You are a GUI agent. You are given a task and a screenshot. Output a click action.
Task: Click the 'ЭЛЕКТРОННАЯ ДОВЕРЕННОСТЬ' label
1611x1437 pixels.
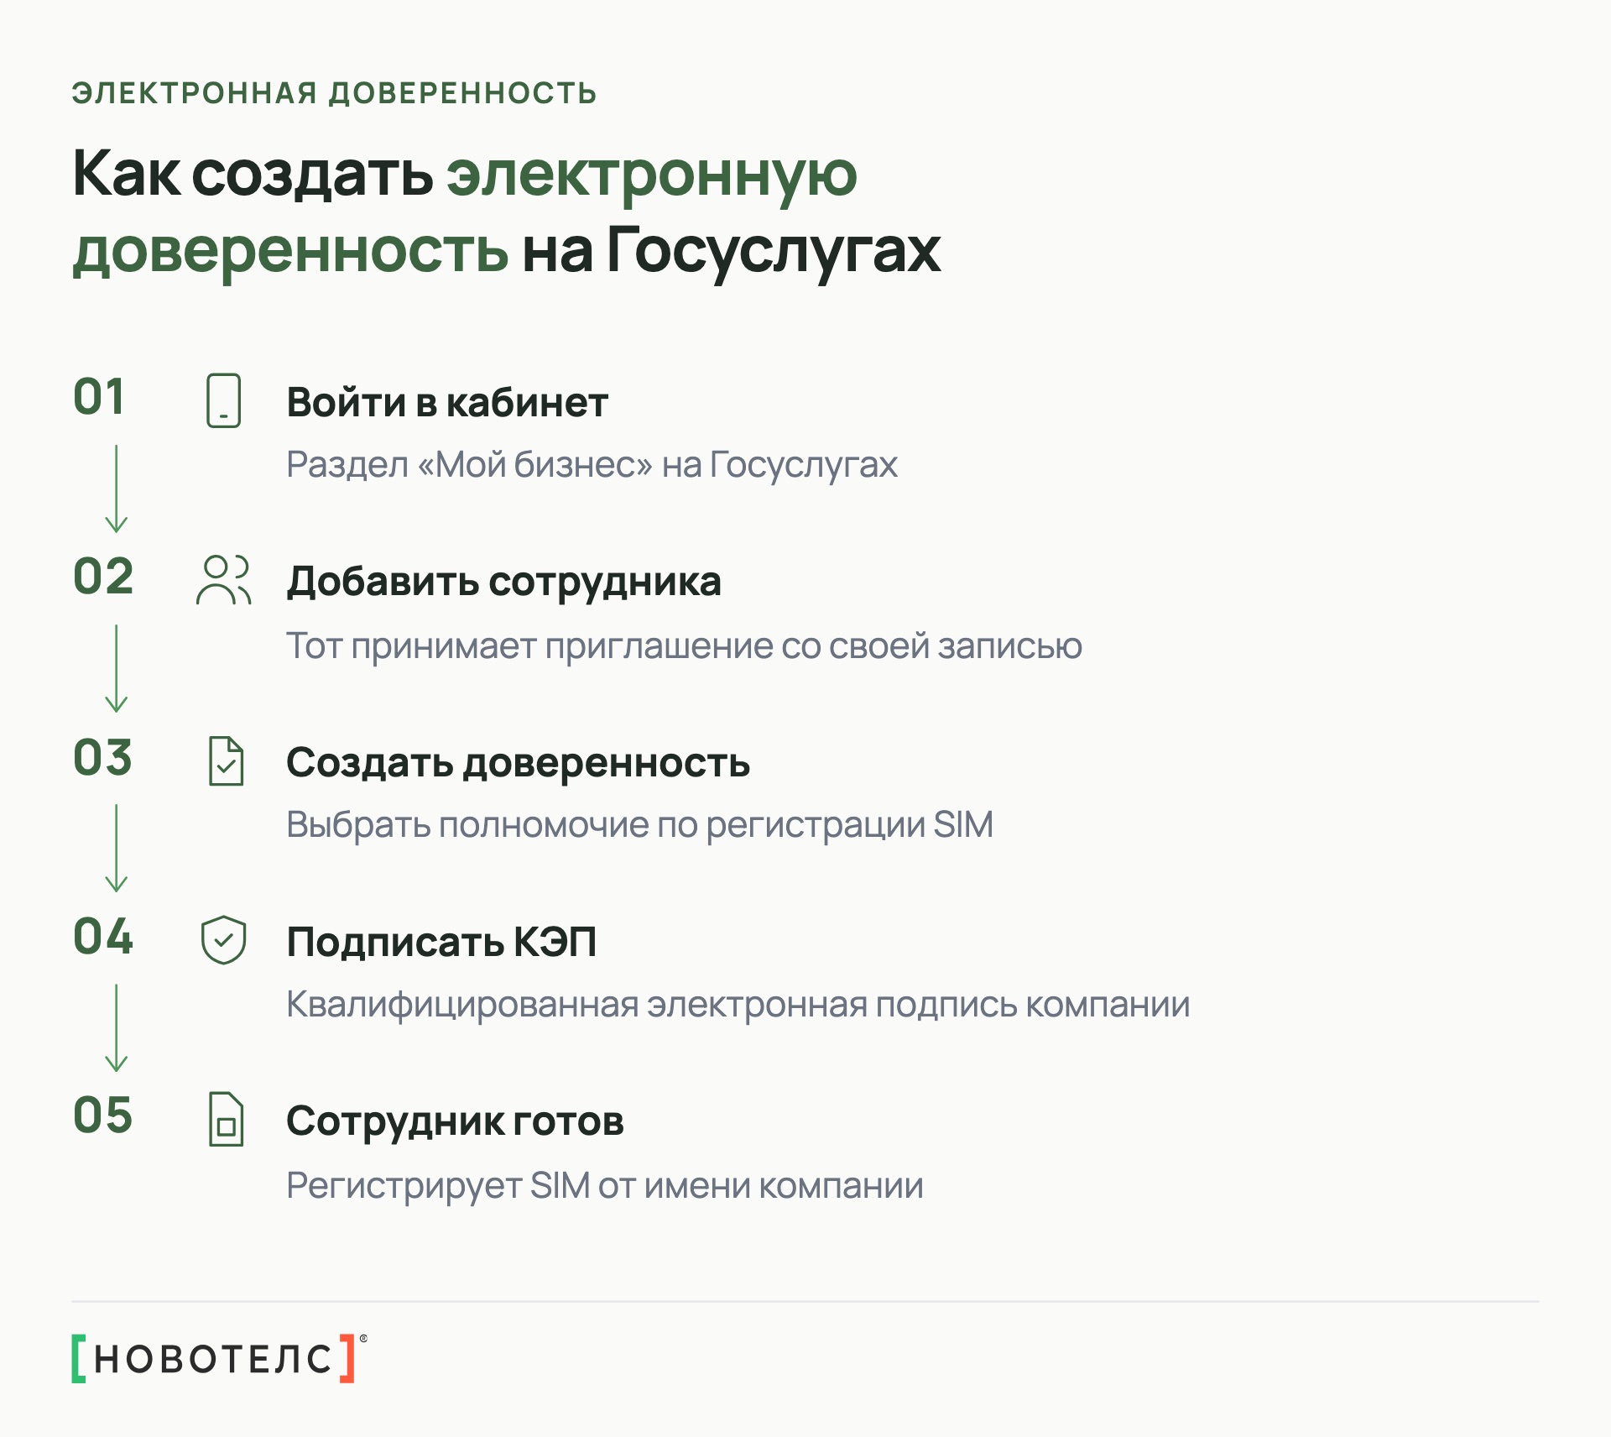click(x=334, y=92)
